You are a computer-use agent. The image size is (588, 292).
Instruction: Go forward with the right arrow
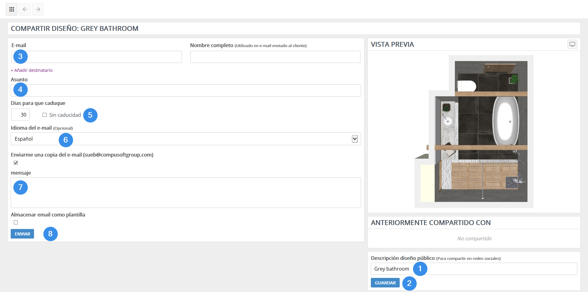point(38,9)
